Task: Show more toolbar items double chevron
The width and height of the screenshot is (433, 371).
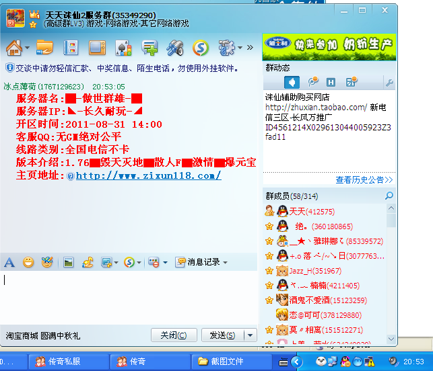Action: point(250,48)
